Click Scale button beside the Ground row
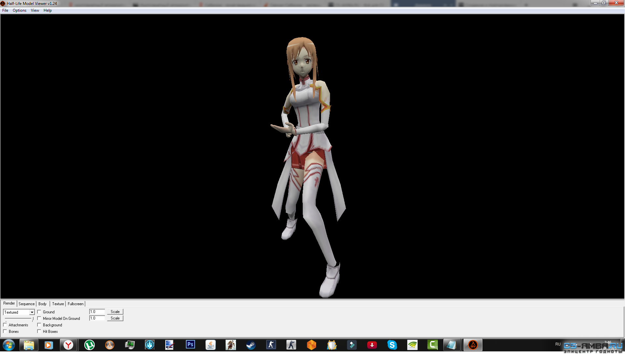This screenshot has height=354, width=625. coord(115,312)
